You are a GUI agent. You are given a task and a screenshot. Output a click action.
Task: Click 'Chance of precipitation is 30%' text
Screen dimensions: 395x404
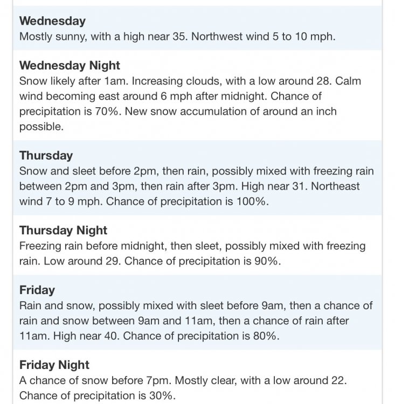click(x=98, y=396)
